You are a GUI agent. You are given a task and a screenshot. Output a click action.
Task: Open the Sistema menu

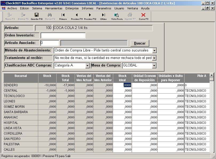37,8
